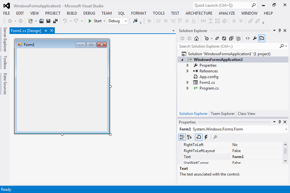
Task: Click the wrench Properties icon in Solution Explorer
Action: tap(255, 38)
